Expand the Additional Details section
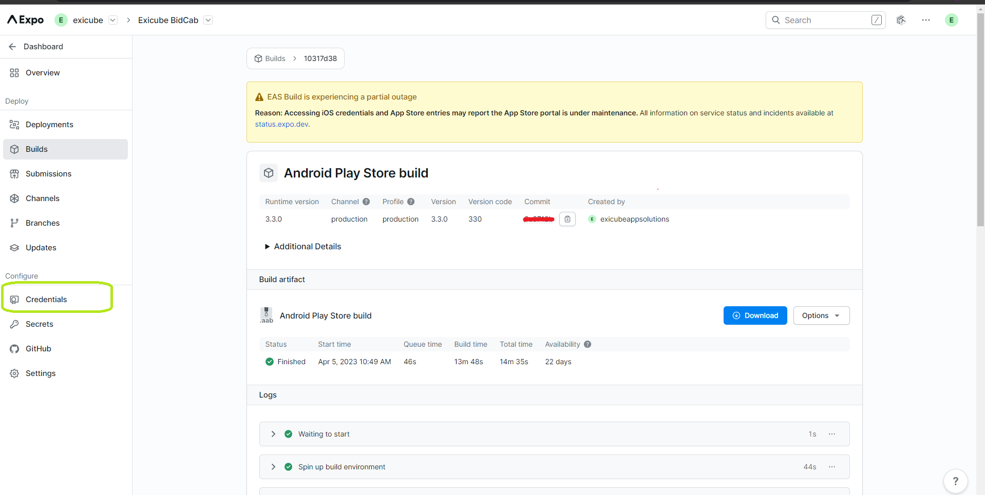Image resolution: width=985 pixels, height=495 pixels. pyautogui.click(x=302, y=247)
